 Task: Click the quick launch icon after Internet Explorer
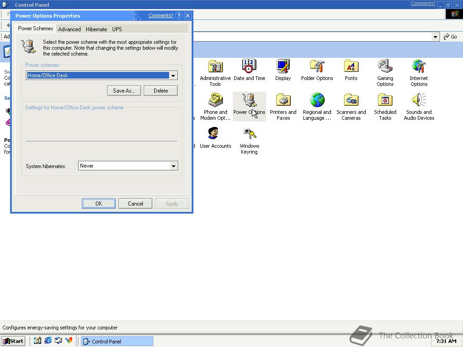pos(58,341)
